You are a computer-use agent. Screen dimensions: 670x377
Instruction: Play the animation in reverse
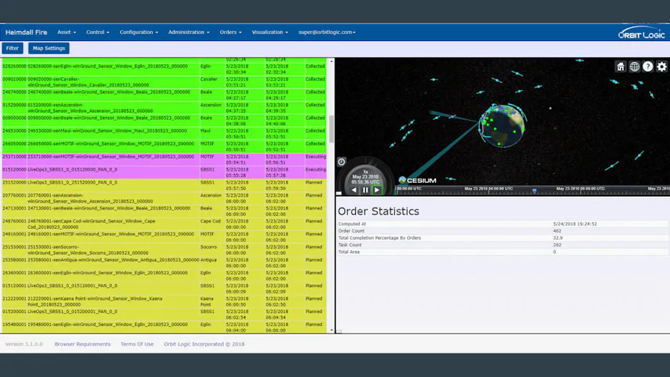354,190
